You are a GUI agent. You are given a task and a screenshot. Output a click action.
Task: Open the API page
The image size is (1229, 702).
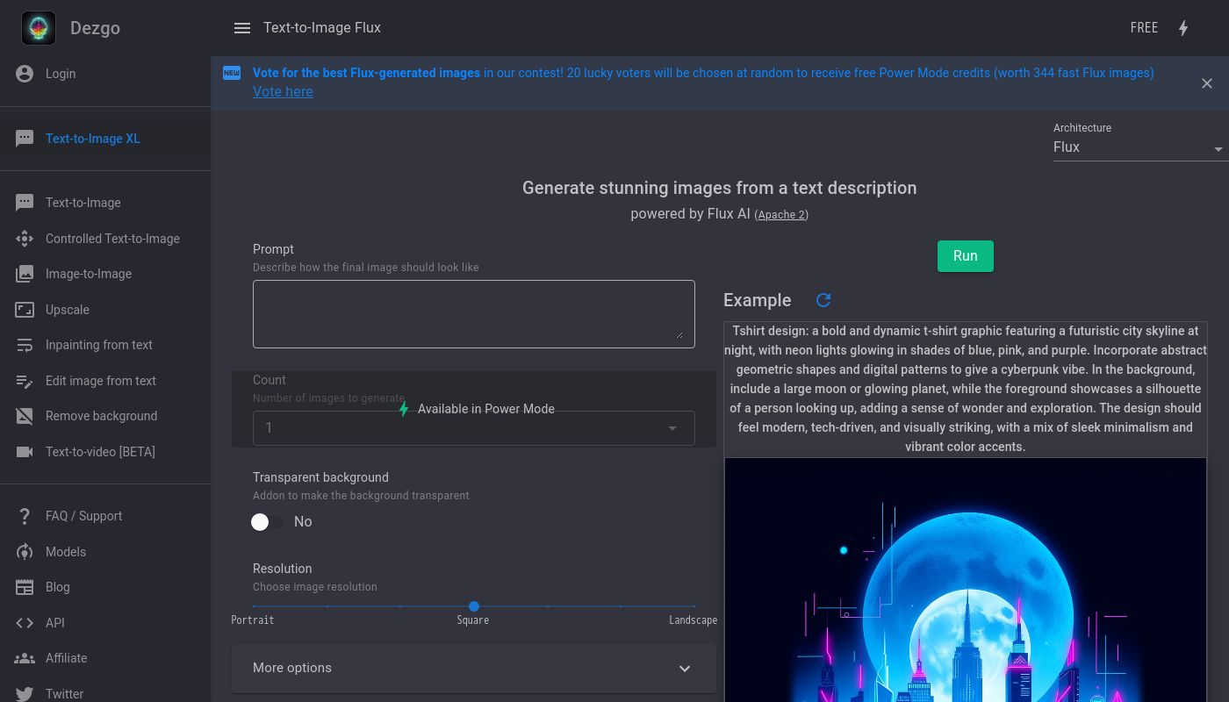[x=105, y=623]
